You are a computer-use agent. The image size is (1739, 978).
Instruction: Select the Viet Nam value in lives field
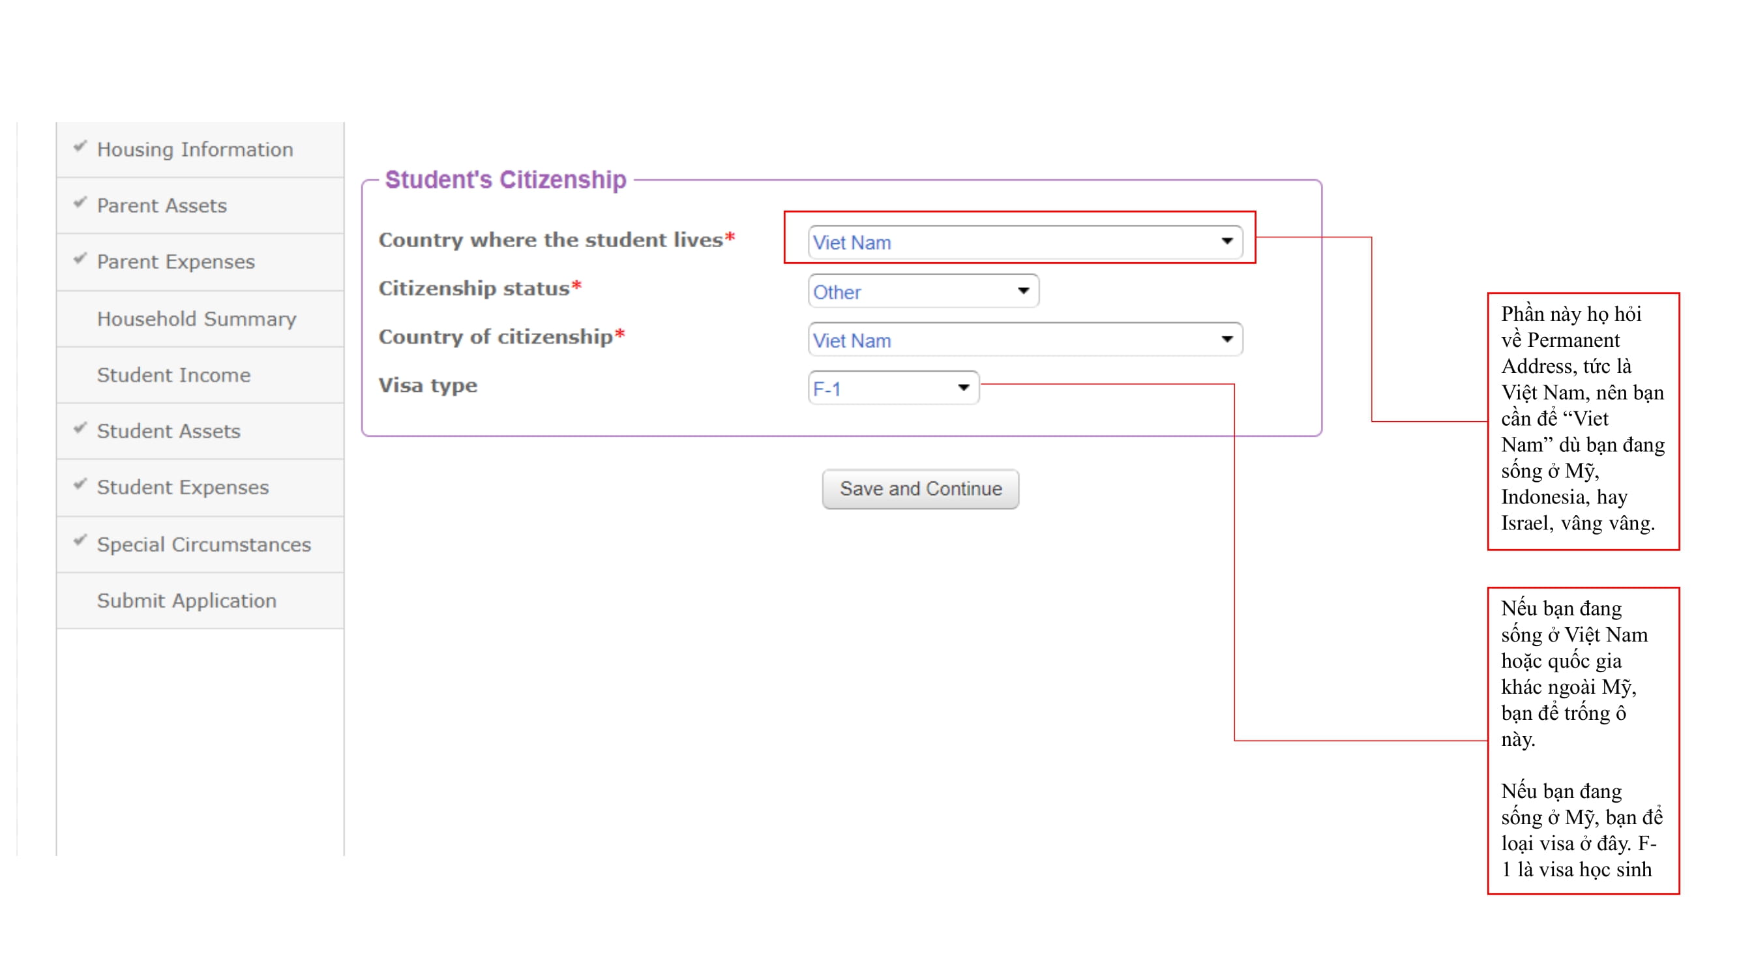(852, 242)
